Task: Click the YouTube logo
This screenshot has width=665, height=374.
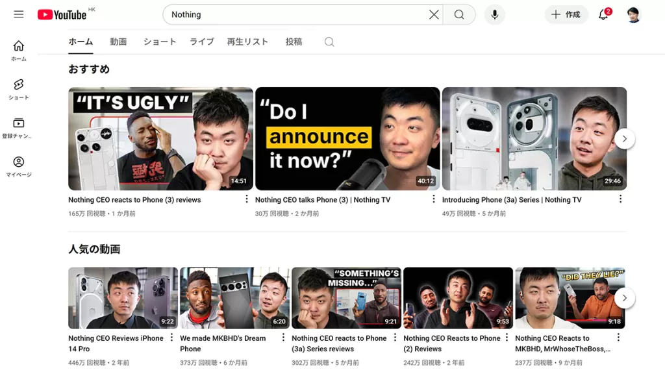Action: pyautogui.click(x=62, y=14)
